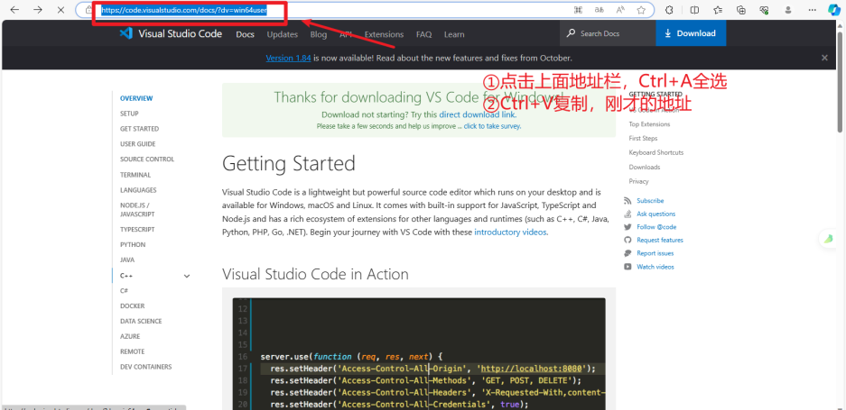Image resolution: width=846 pixels, height=410 pixels.
Task: Go back to the previous page
Action: click(14, 10)
